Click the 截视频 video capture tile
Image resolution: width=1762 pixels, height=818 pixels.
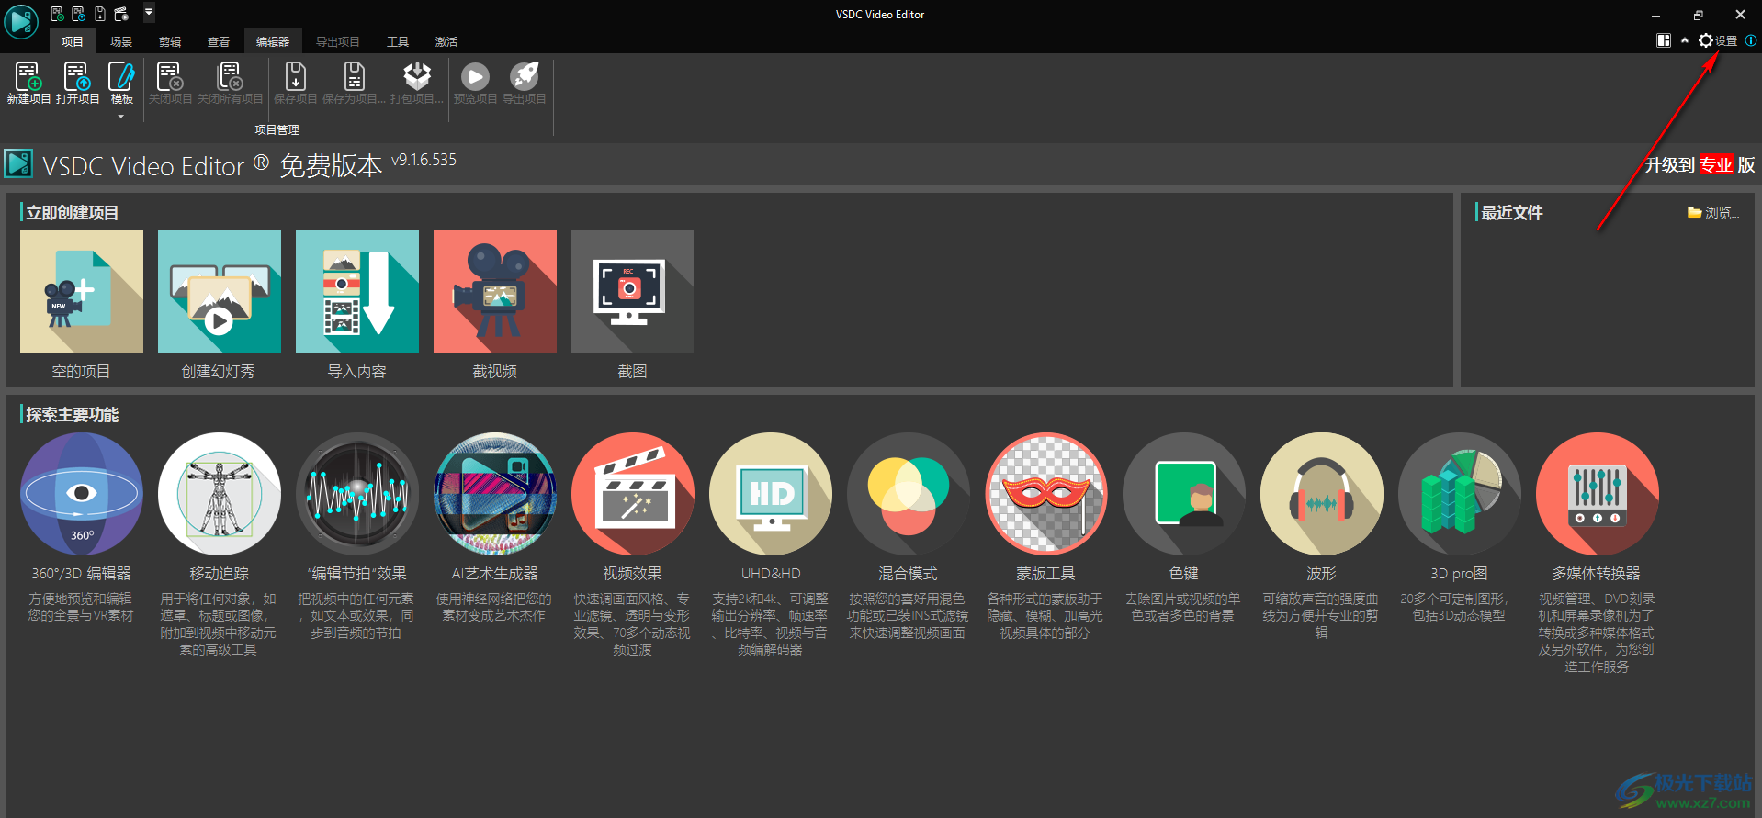click(495, 292)
